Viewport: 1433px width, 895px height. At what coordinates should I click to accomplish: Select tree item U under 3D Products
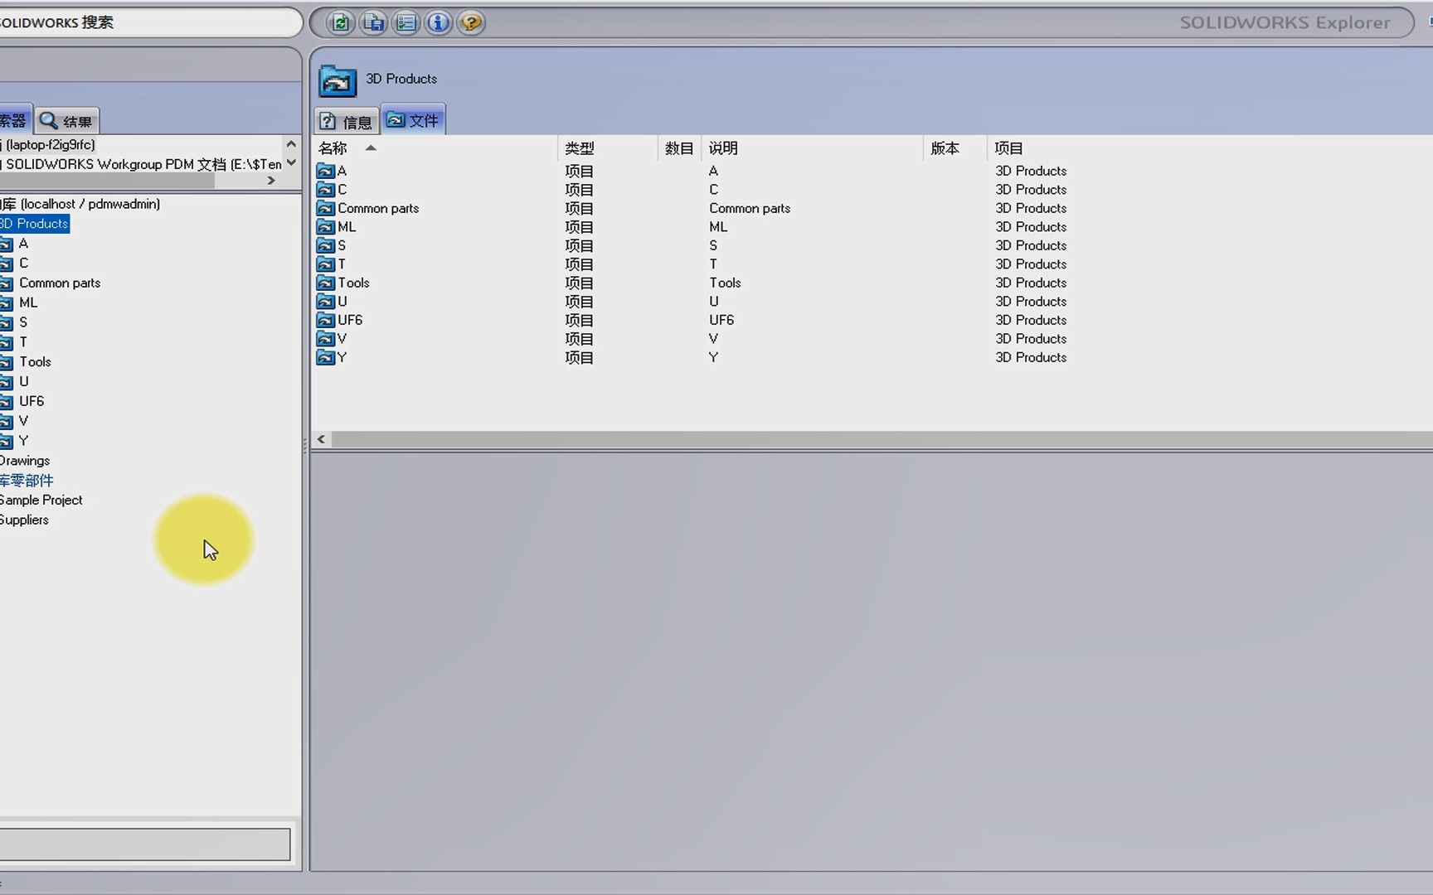[x=23, y=382]
